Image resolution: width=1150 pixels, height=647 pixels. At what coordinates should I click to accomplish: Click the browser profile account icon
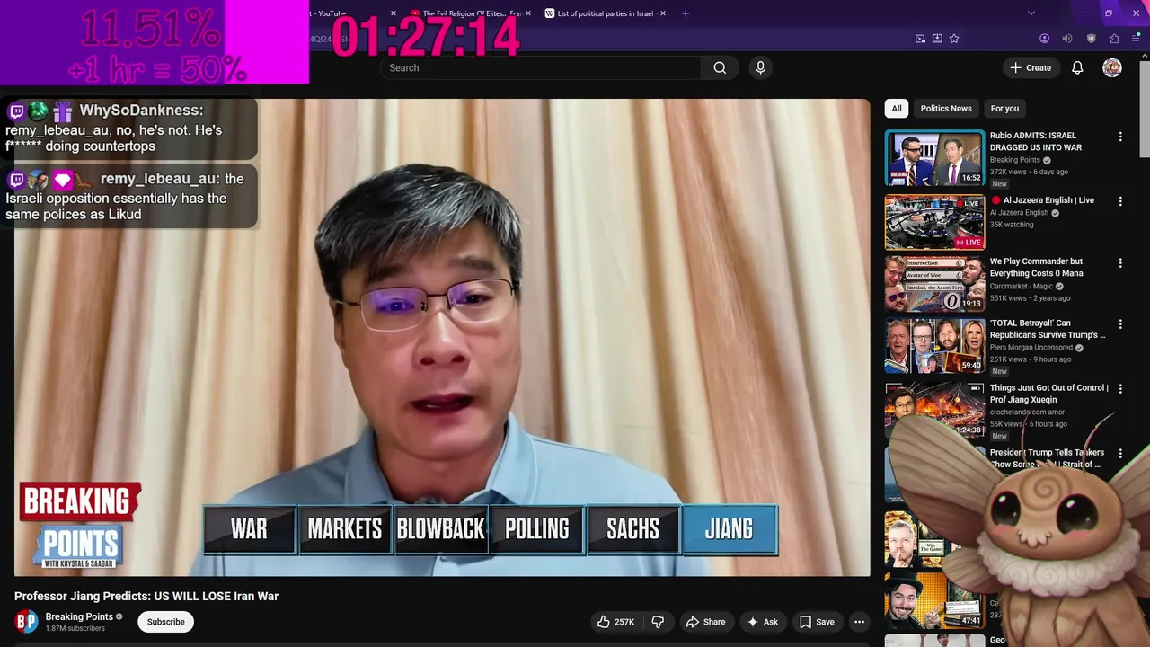(1044, 39)
